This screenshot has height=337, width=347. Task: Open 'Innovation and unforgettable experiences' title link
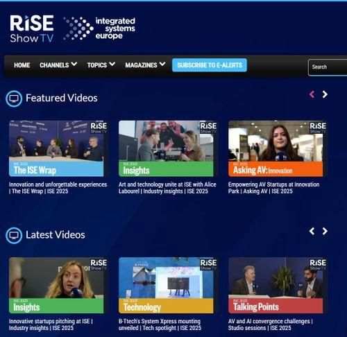(58, 188)
